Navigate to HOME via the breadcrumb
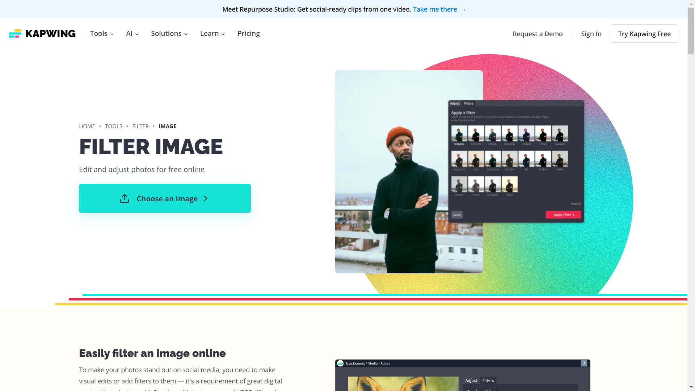The width and height of the screenshot is (695, 391). pos(87,126)
